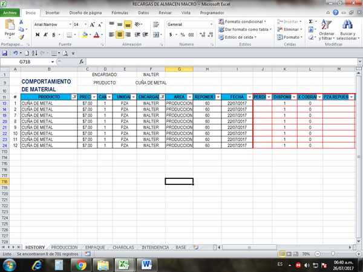The width and height of the screenshot is (363, 272).
Task: Click the Archivo button
Action: [10, 12]
